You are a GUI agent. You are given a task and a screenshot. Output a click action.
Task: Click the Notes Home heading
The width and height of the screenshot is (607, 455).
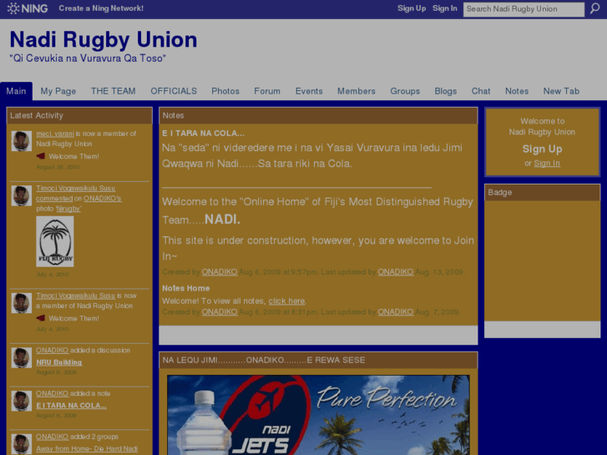pos(186,288)
